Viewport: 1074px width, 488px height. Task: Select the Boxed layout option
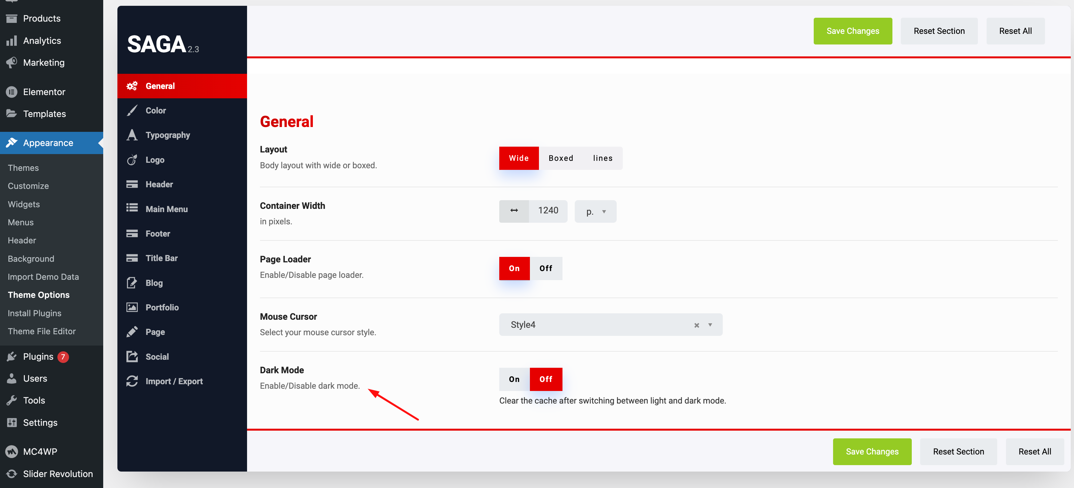coord(561,158)
